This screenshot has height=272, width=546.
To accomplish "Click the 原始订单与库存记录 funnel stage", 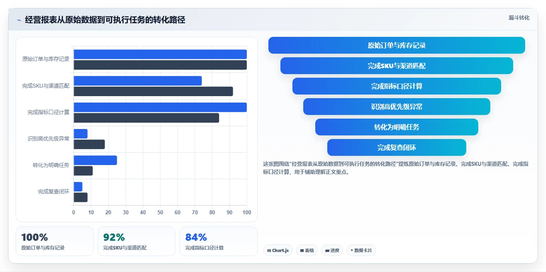I will (x=397, y=45).
